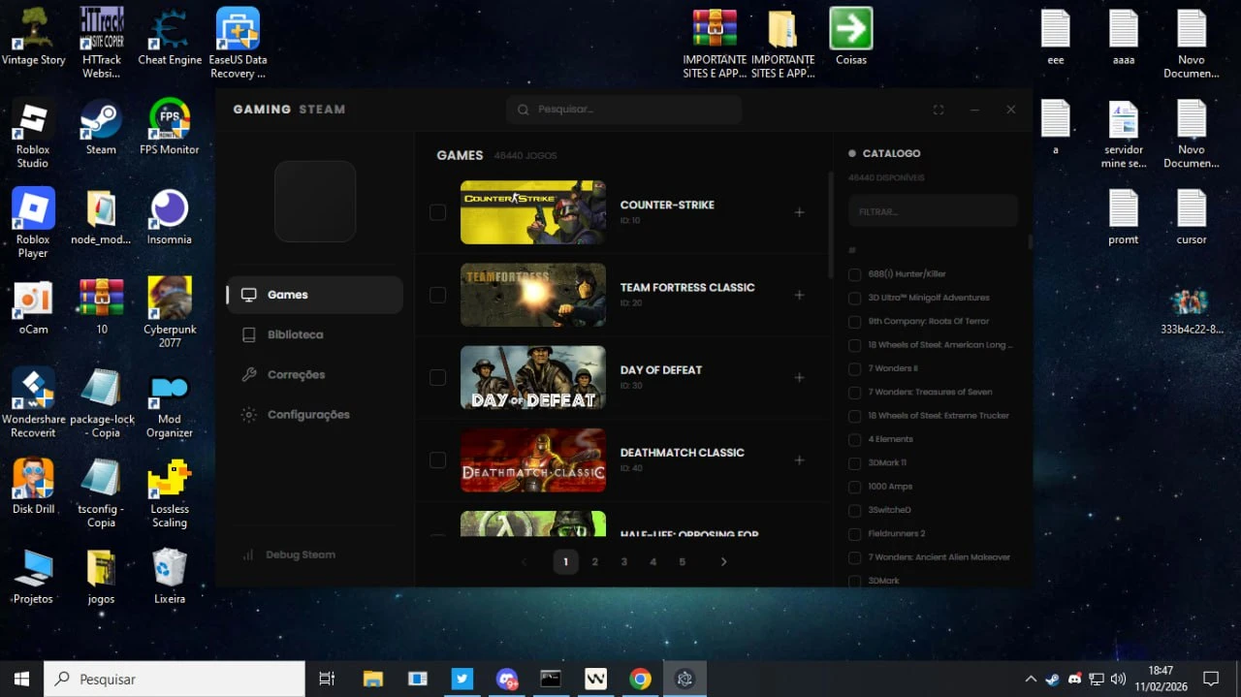Open Vintage Story desktop shortcut
This screenshot has height=697, width=1241.
click(x=33, y=37)
